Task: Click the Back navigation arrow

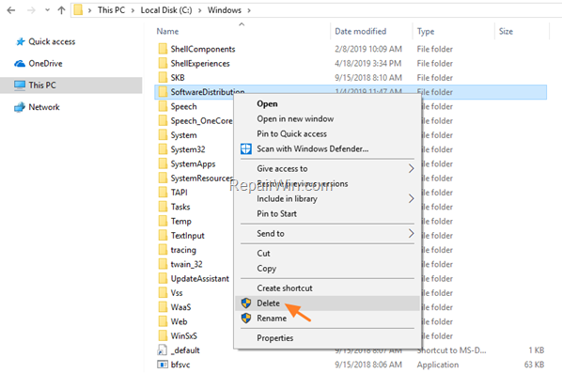Action: tap(11, 10)
